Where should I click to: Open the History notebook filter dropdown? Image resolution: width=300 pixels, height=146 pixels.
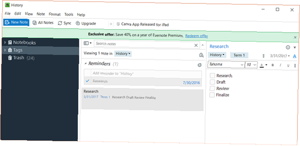(123, 54)
